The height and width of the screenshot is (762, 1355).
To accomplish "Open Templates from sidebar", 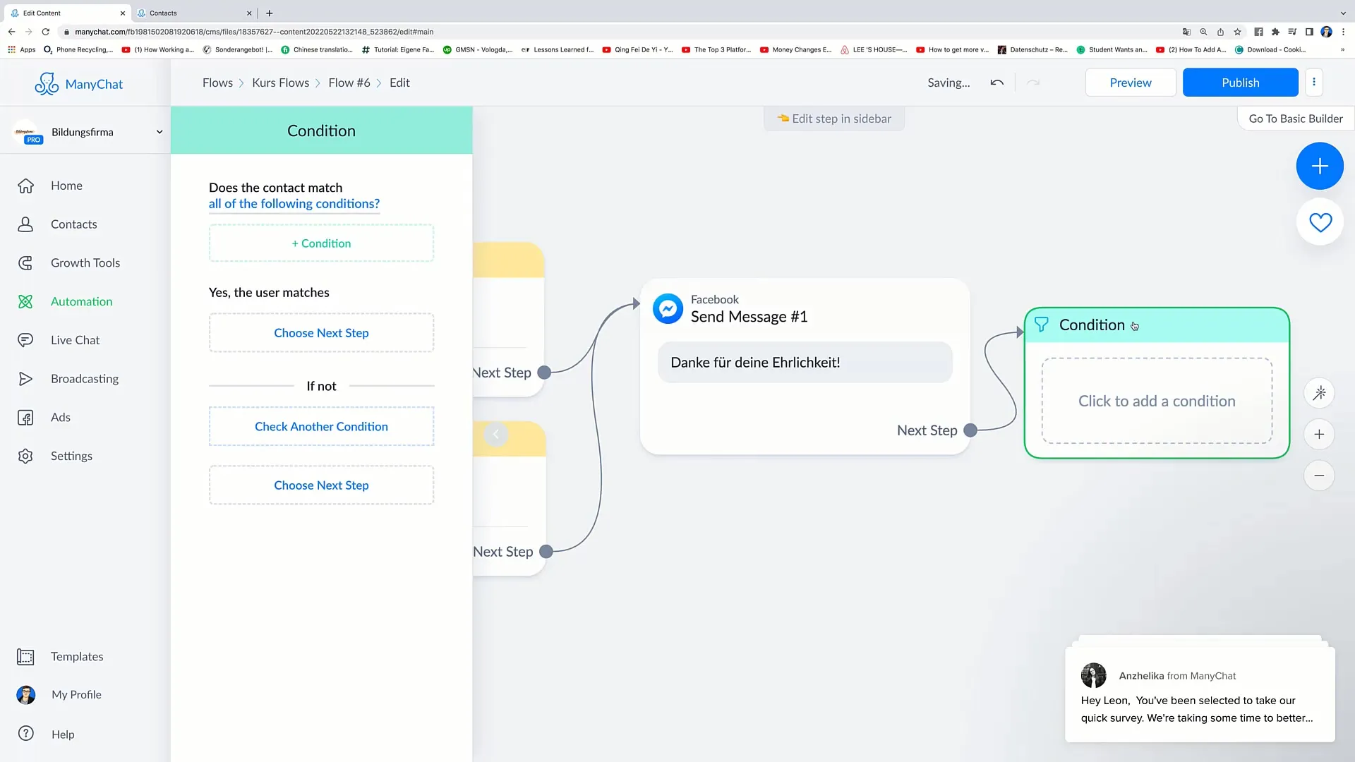I will pos(76,656).
